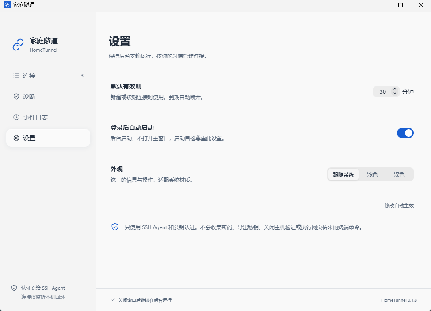Click the blue shield icon before SSH Agent notice
431x311 pixels.
pos(115,227)
